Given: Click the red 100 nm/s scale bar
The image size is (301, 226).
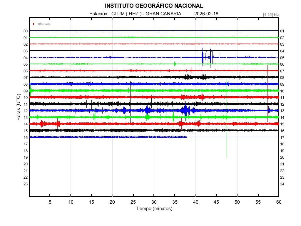Looking at the screenshot, I should pyautogui.click(x=34, y=24).
